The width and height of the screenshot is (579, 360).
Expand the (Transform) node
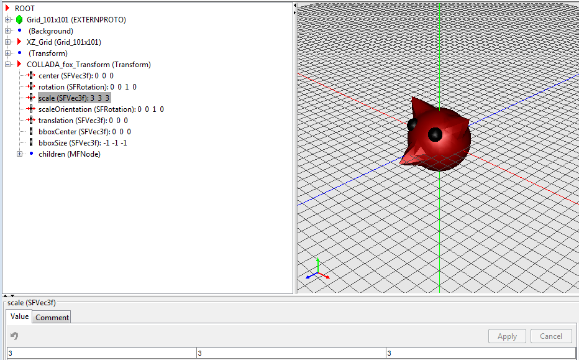click(7, 53)
